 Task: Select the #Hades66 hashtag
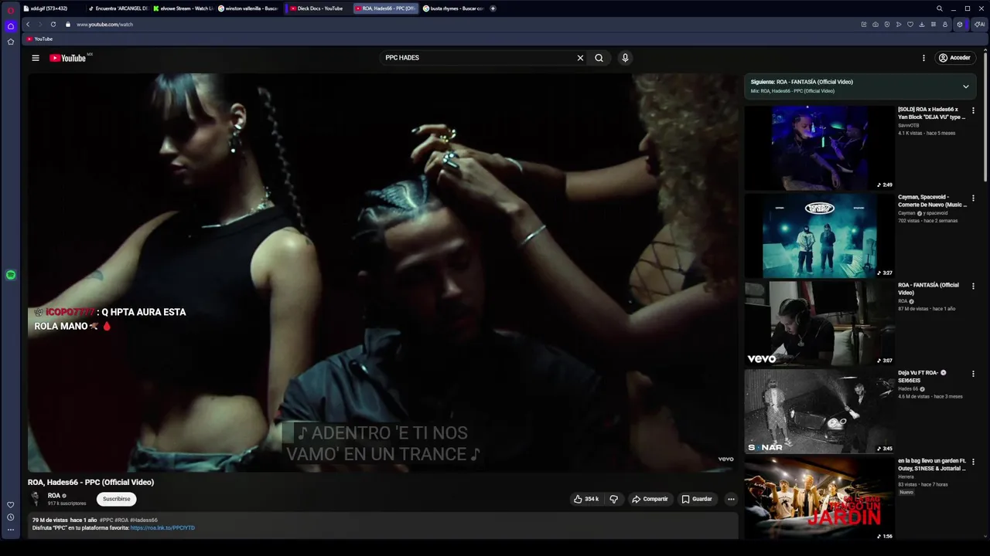[144, 520]
